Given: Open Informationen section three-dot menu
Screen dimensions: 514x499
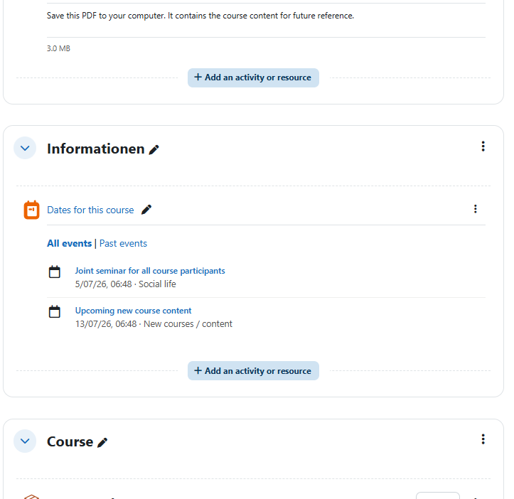Looking at the screenshot, I should [483, 146].
